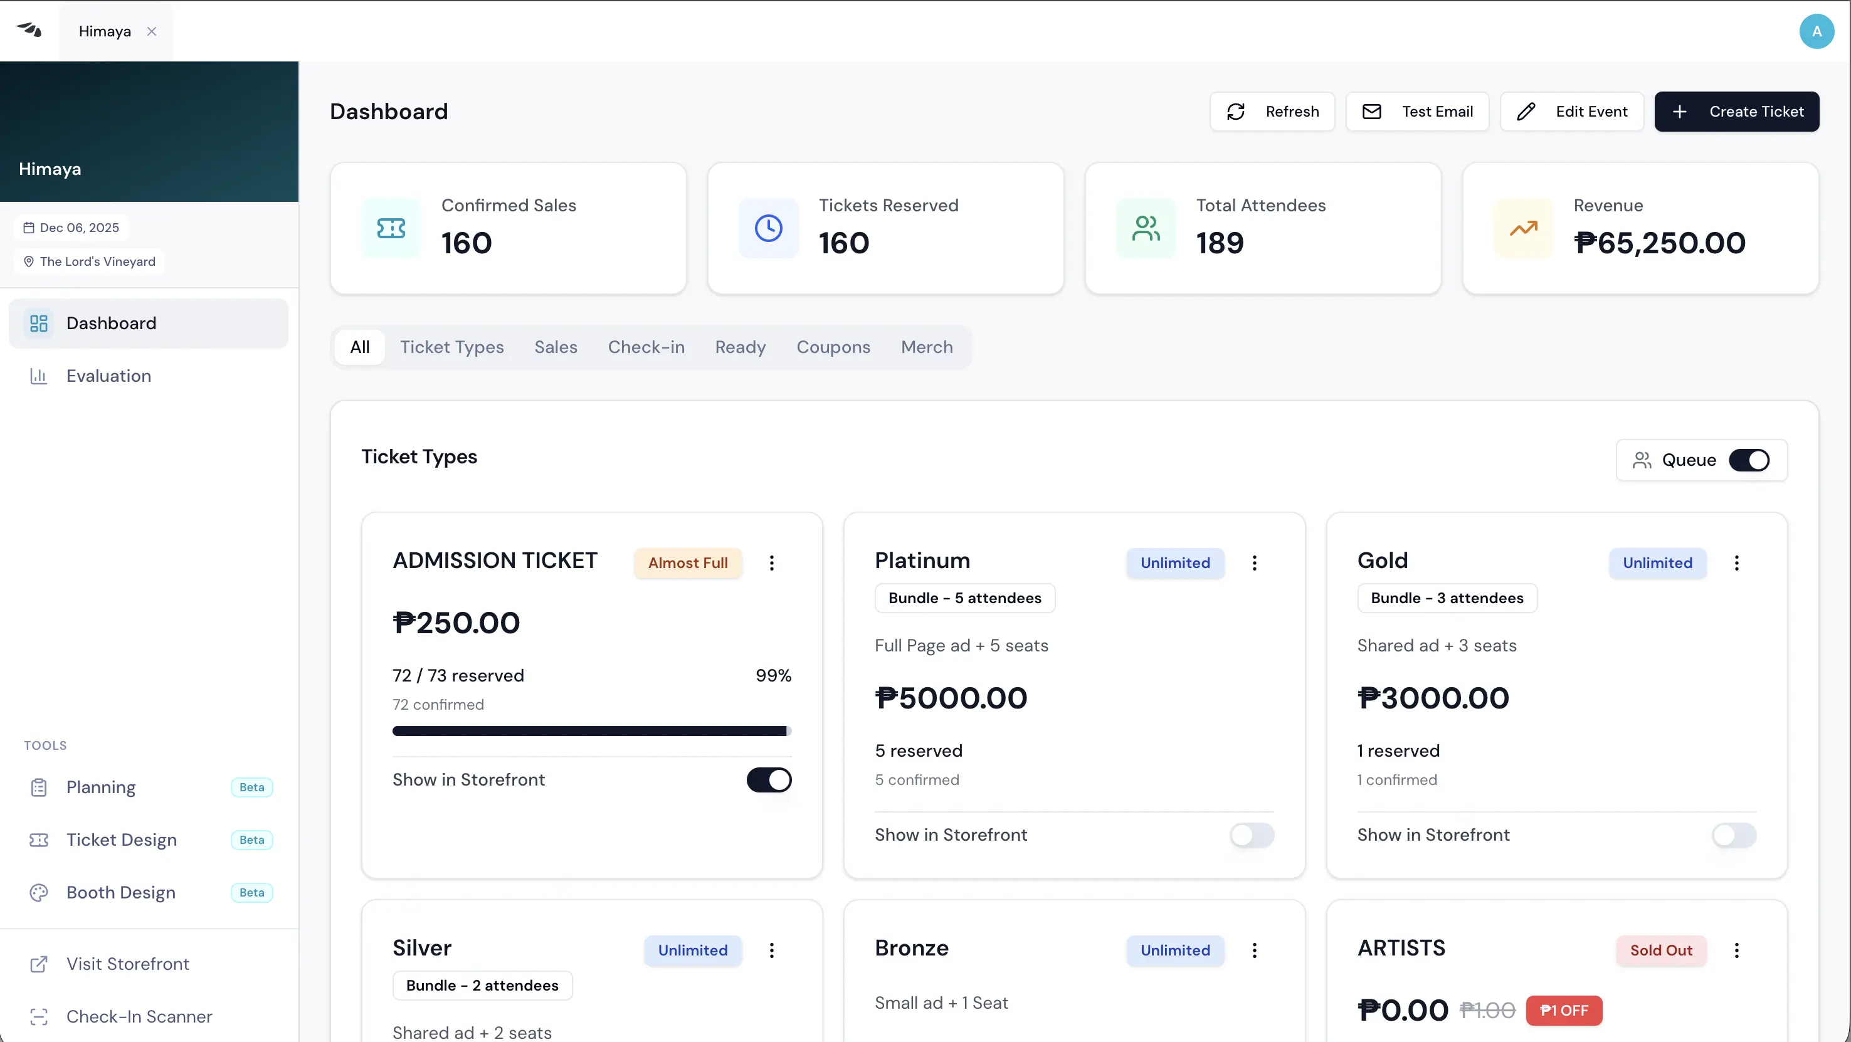Enable Show in Storefront for Platinum
Image resolution: width=1851 pixels, height=1042 pixels.
(1251, 835)
